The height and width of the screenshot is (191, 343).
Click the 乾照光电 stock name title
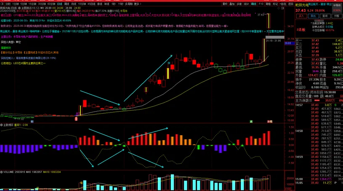302,5
